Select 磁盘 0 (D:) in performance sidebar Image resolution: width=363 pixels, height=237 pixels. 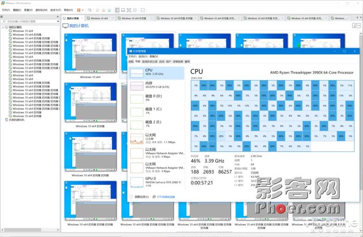156,99
